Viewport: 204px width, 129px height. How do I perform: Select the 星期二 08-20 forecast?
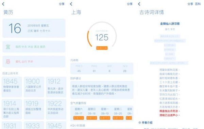(118, 113)
